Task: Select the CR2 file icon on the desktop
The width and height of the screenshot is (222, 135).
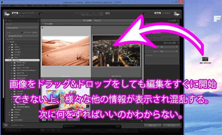Action: 205,59
